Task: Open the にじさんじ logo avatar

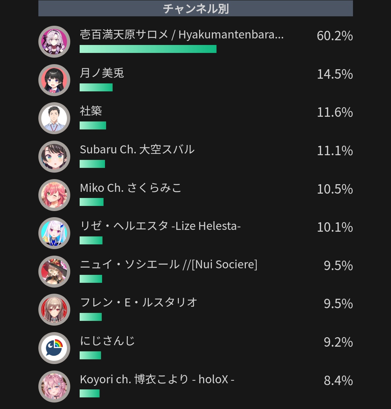Action: coord(54,348)
